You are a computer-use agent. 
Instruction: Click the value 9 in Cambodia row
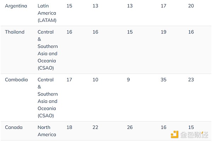[129, 80]
